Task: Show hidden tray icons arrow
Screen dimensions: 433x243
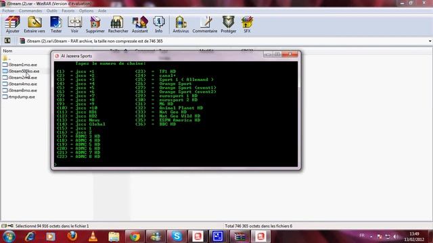Action: [x=371, y=236]
